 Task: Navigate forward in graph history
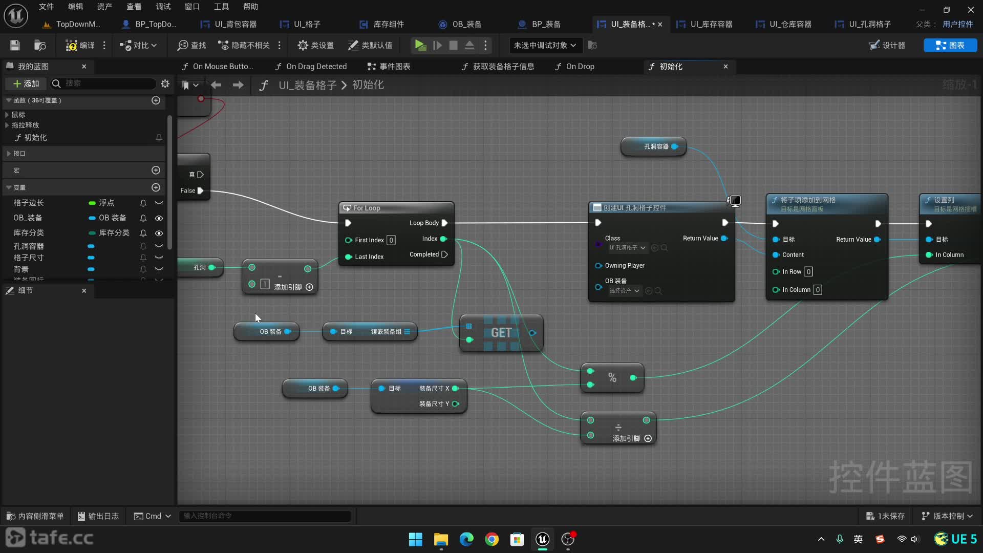click(238, 85)
